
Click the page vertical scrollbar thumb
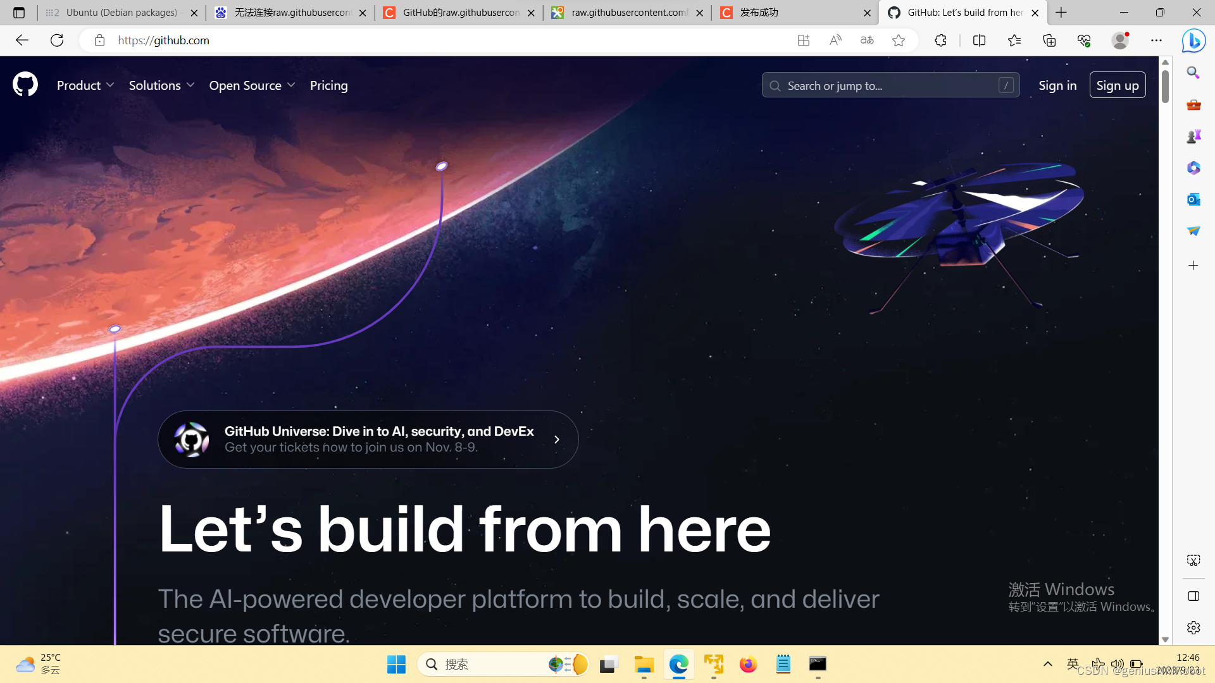point(1165,87)
